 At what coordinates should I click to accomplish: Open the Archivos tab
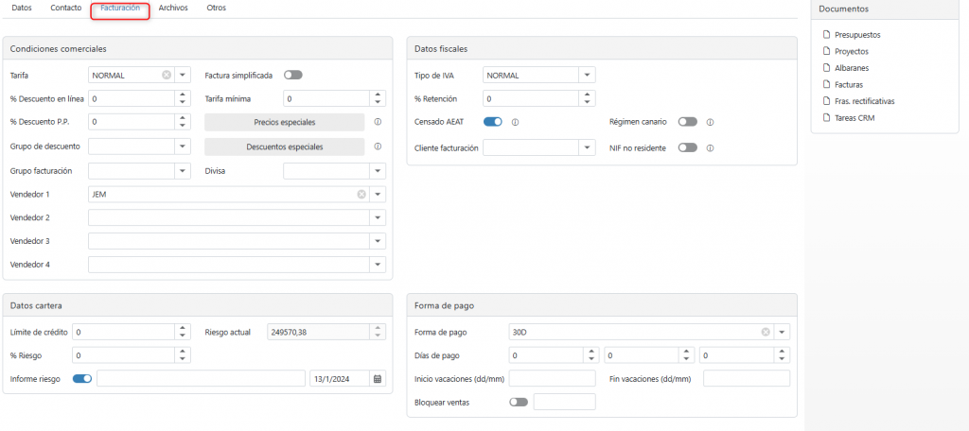(173, 8)
